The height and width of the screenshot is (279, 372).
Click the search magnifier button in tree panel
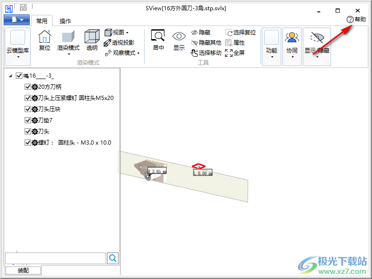(x=113, y=258)
